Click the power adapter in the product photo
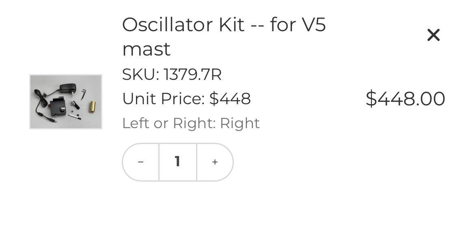475x238 pixels. click(x=67, y=88)
